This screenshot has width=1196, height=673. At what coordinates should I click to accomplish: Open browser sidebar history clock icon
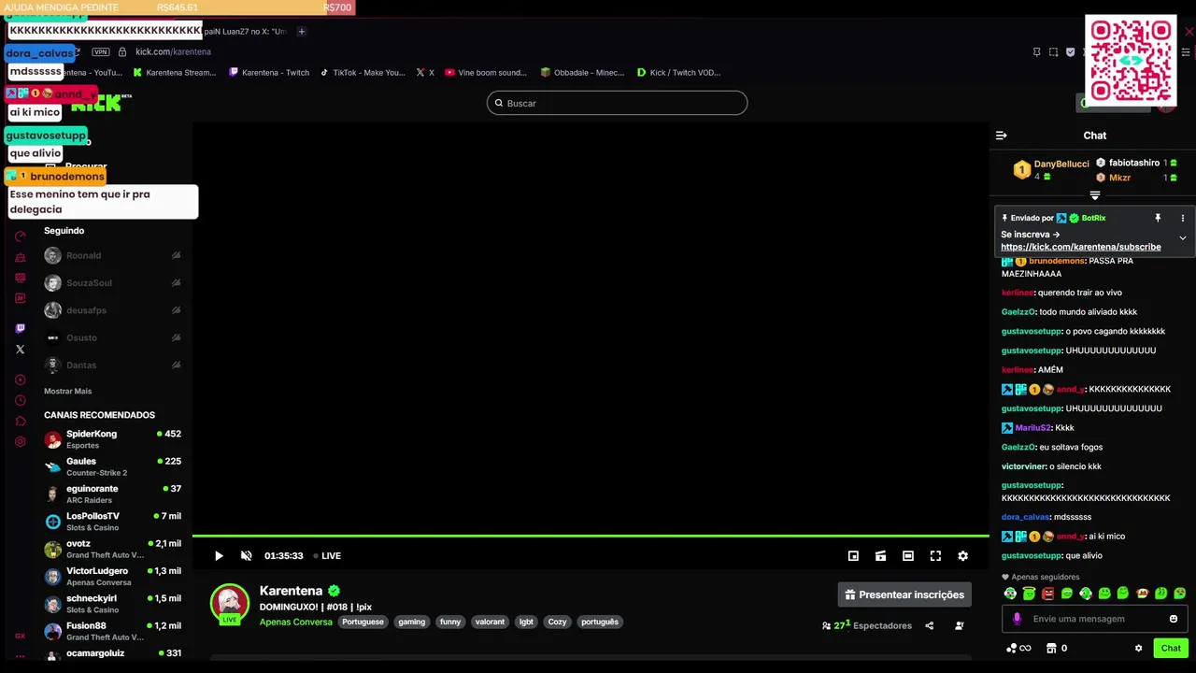coord(21,400)
